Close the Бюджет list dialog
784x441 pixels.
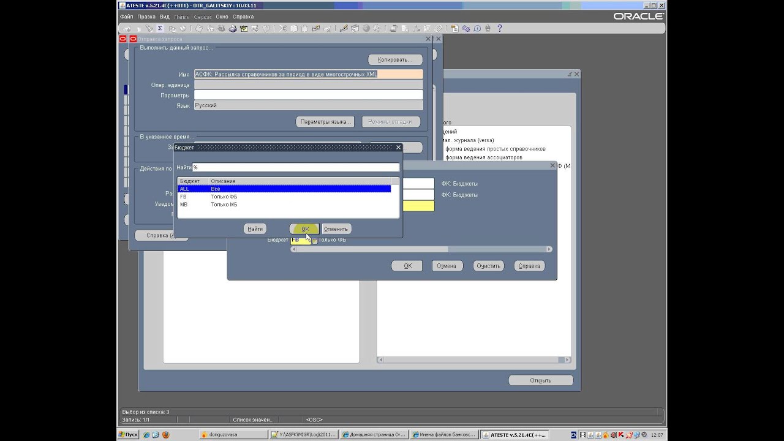click(x=398, y=147)
